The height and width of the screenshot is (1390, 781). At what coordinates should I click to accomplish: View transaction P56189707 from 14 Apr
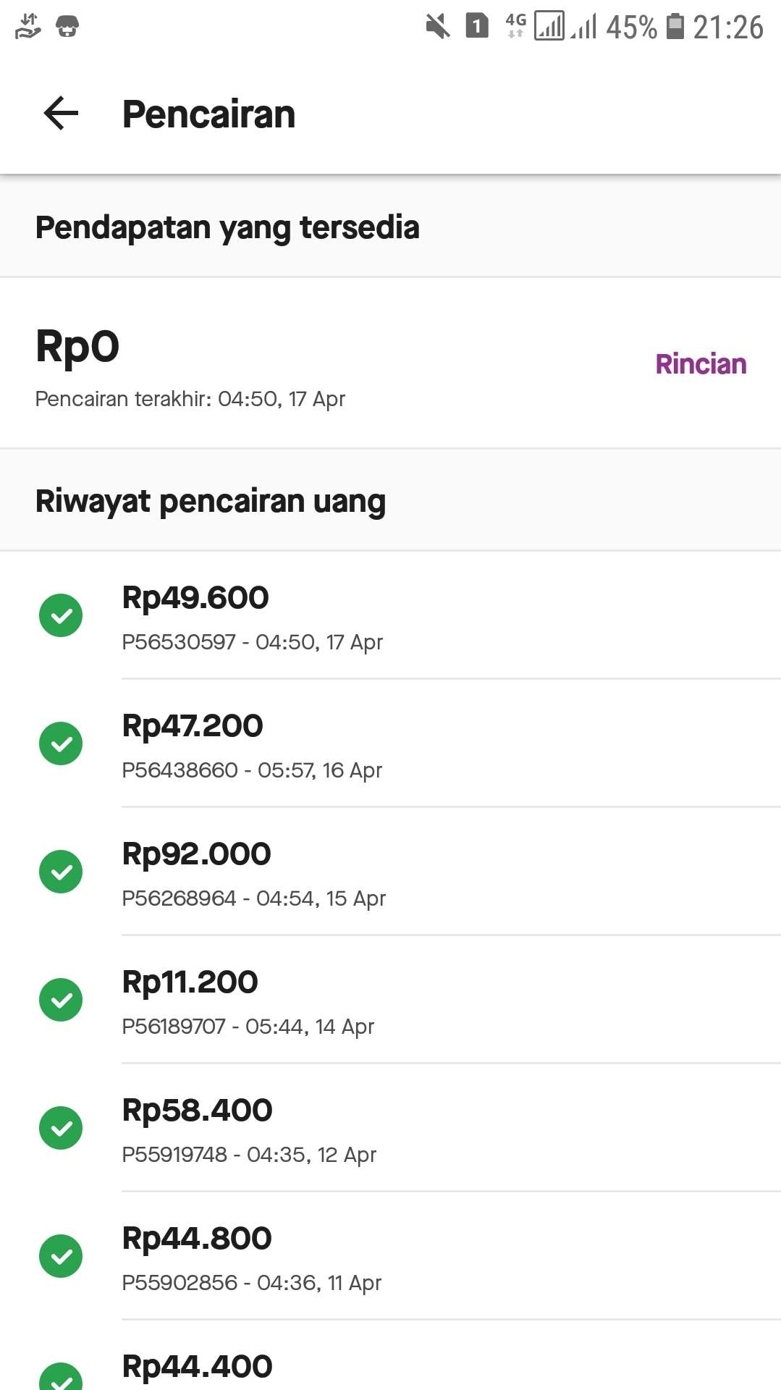391,1000
